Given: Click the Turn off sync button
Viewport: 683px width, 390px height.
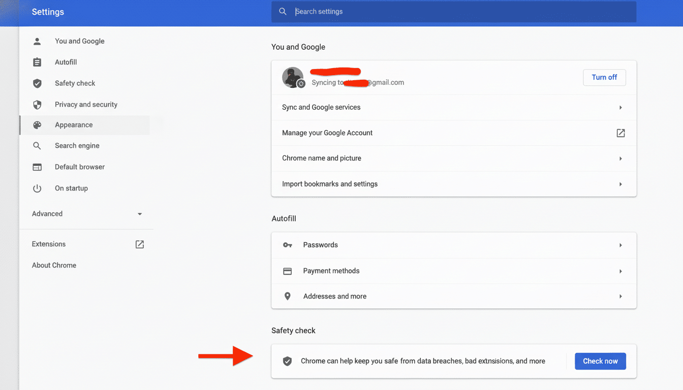Looking at the screenshot, I should click(604, 77).
